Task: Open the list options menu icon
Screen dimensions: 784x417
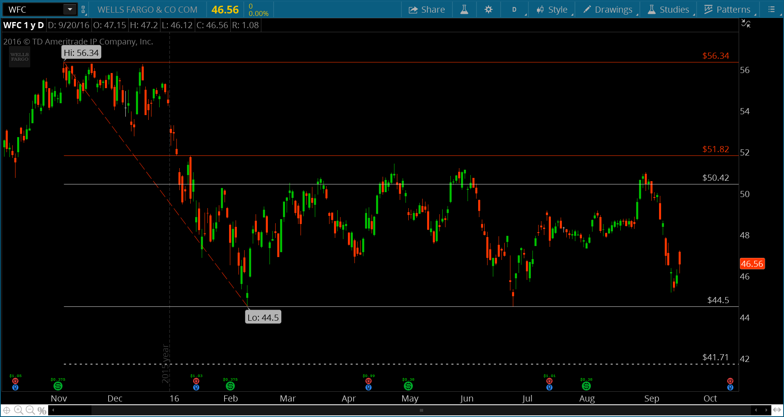Action: pyautogui.click(x=771, y=9)
